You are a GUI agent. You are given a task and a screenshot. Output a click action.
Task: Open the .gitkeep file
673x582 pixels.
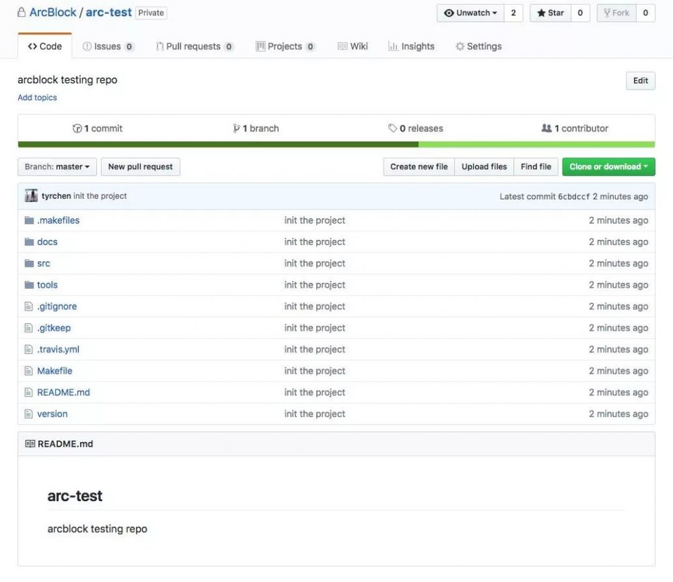[x=54, y=328]
